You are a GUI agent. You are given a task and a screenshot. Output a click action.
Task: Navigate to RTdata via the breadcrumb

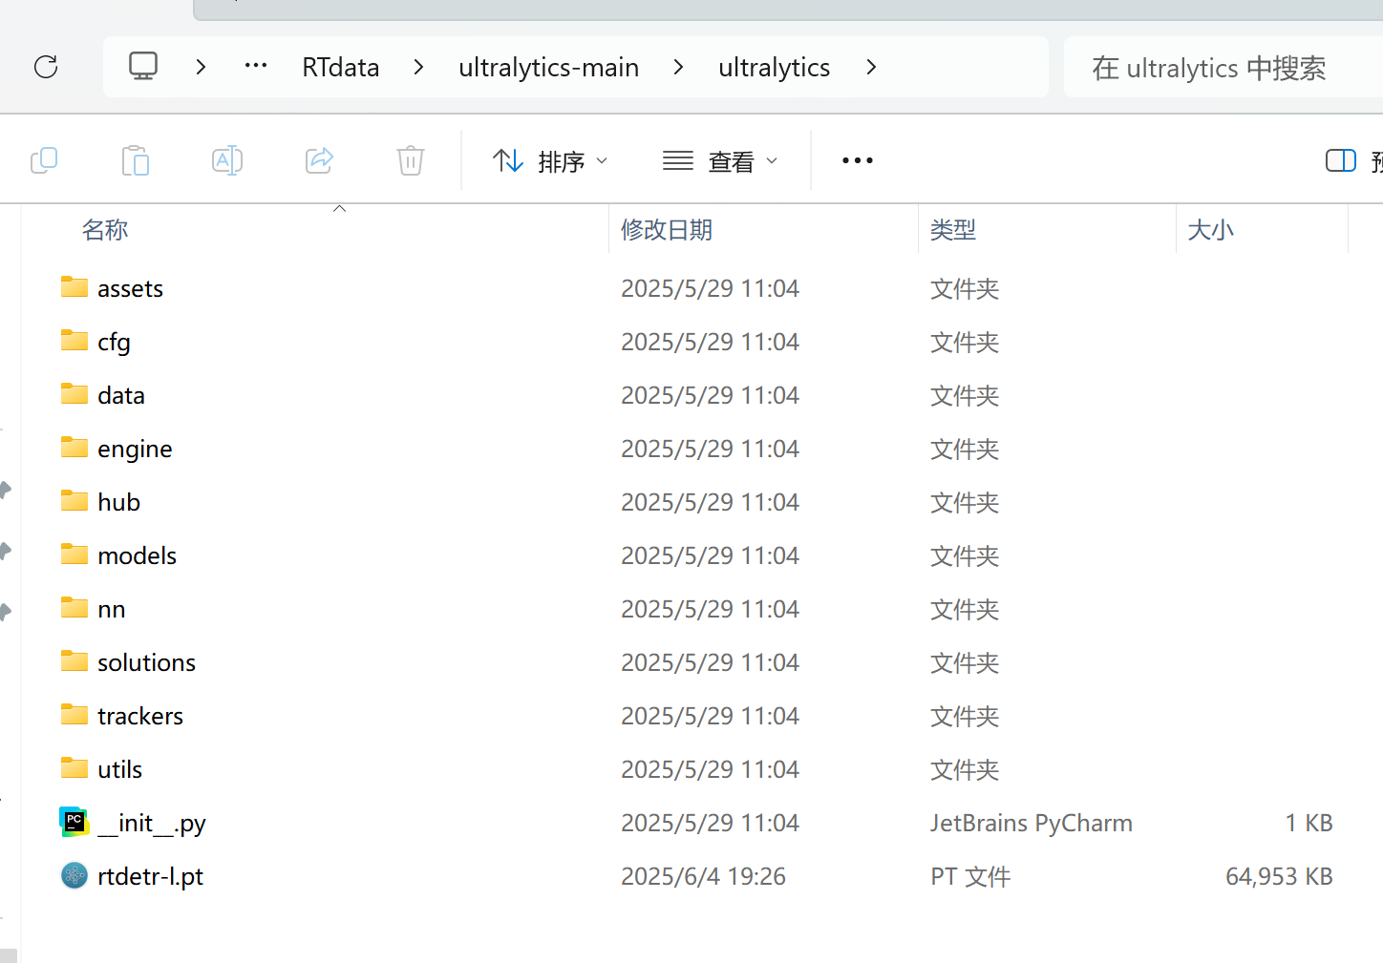340,67
